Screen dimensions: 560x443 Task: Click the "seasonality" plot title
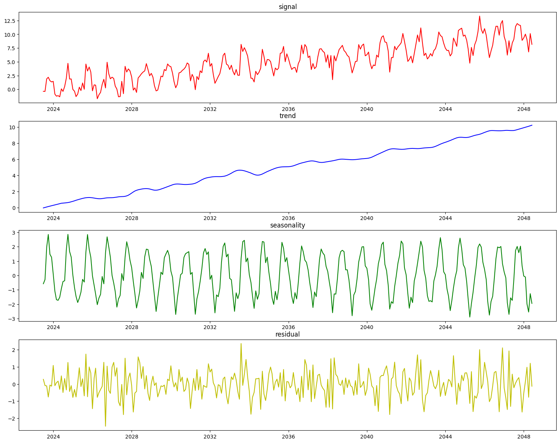pyautogui.click(x=287, y=225)
